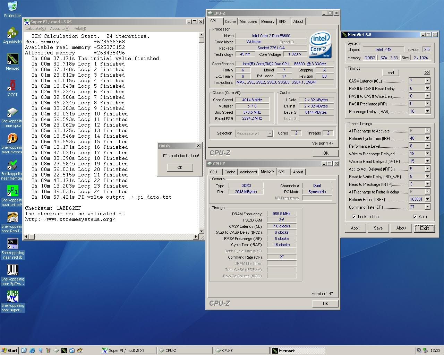Click first quick launch icon beside Start
The height and width of the screenshot is (355, 444).
tap(24, 350)
